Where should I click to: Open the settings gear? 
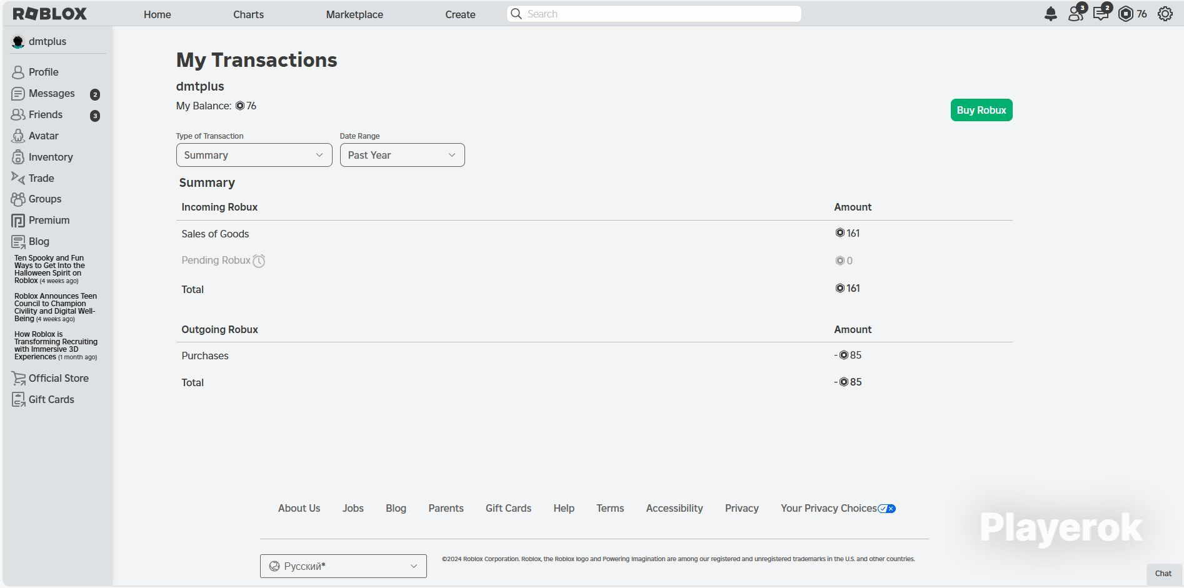1165,14
